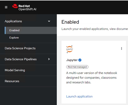The height and width of the screenshot is (105, 128).
Task: Open the hamburger navigation menu
Action: point(6,7)
